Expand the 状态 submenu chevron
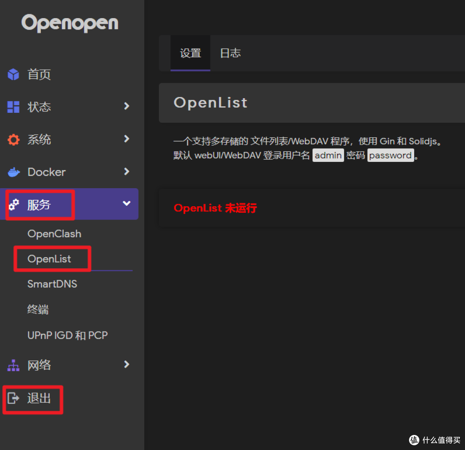Screen dimensions: 465x450 [126, 106]
